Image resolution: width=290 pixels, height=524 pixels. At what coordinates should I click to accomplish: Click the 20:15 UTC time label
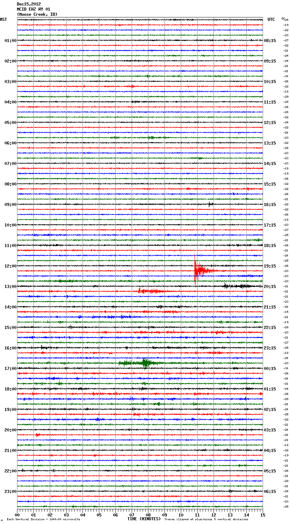tap(270, 287)
